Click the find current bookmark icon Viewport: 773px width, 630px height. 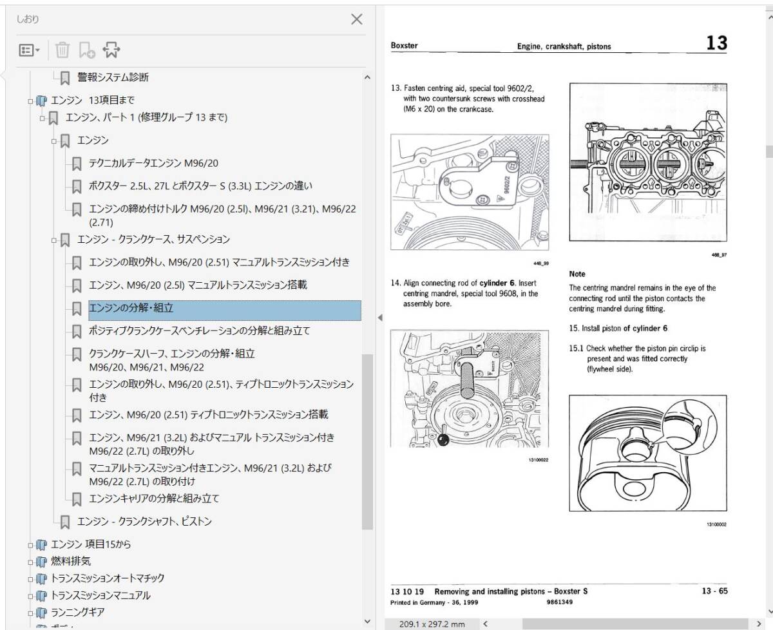111,50
